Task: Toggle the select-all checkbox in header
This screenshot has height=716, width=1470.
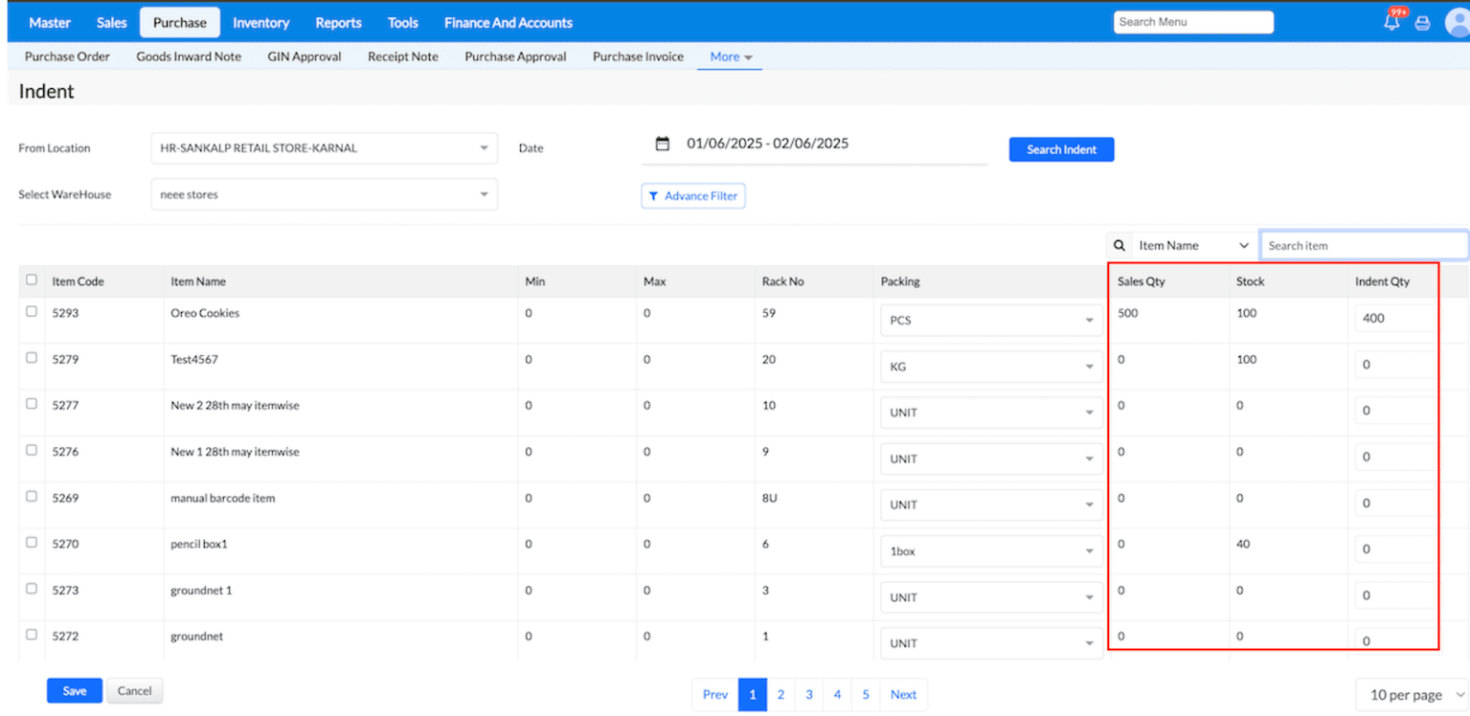Action: 32,280
